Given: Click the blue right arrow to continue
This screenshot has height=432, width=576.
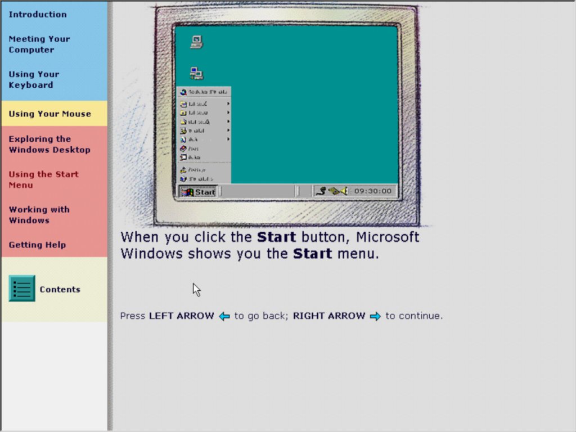Looking at the screenshot, I should [375, 316].
